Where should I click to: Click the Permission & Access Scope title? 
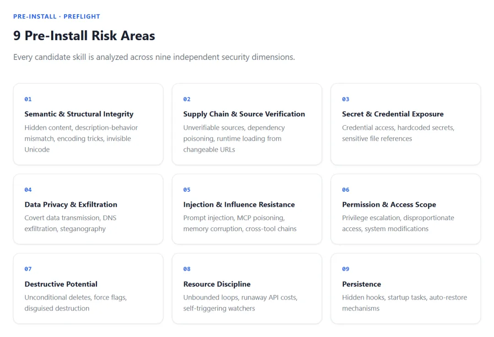point(389,205)
